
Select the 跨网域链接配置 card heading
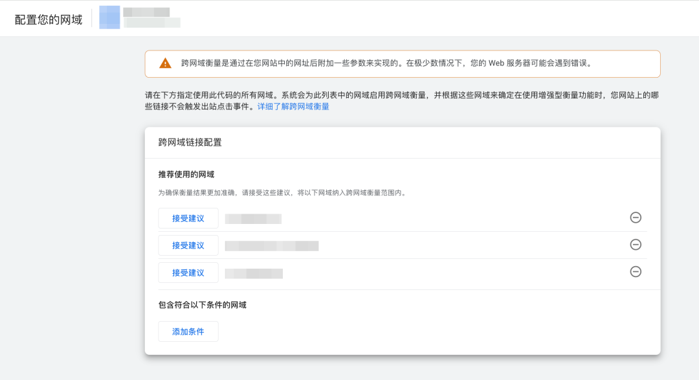[190, 142]
